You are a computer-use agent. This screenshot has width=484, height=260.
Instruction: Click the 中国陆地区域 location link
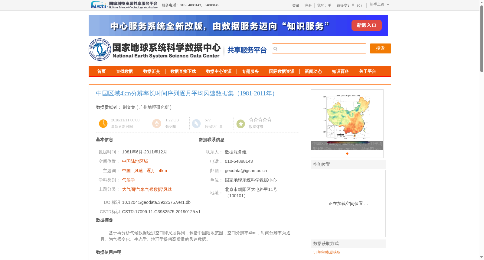pyautogui.click(x=135, y=161)
